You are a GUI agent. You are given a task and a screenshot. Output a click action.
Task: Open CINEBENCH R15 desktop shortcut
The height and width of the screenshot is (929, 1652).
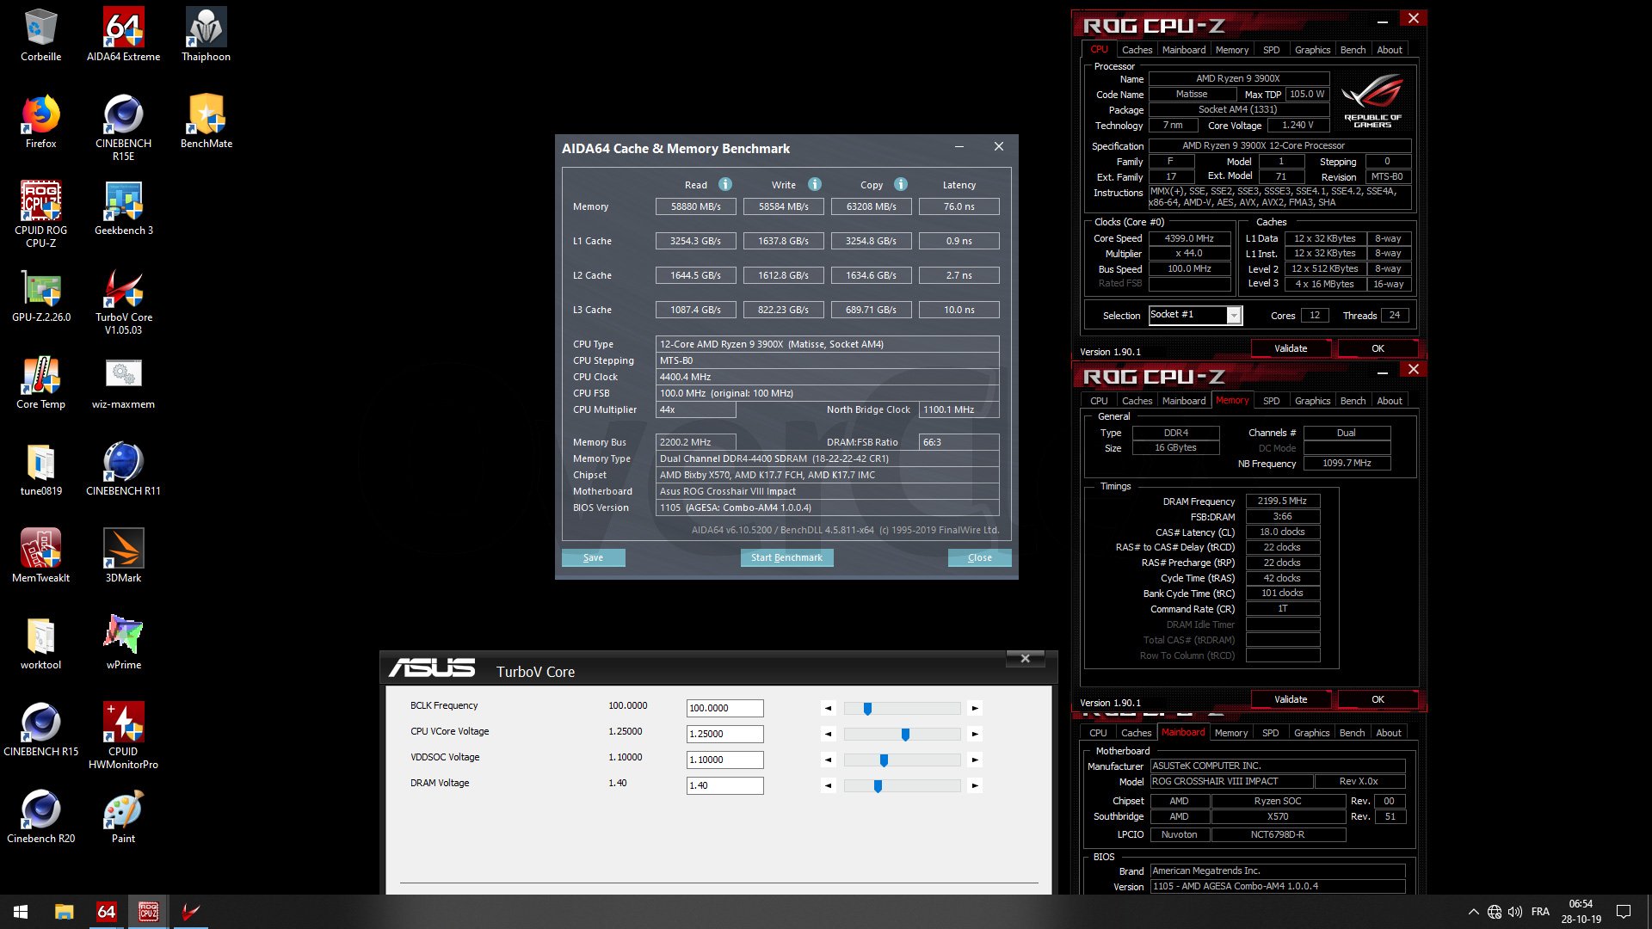click(40, 730)
